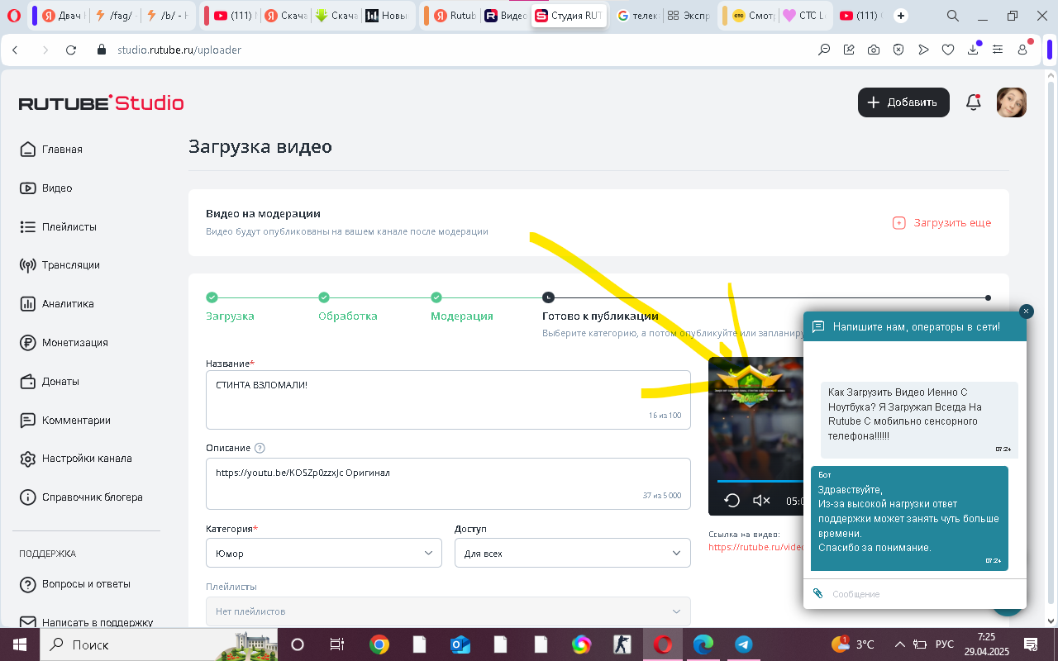Screen dimensions: 1058x661
Task: Click the Описание help question-mark icon
Action: 260,448
